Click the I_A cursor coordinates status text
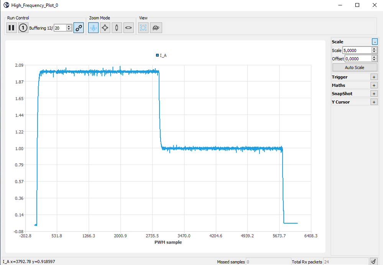Image resolution: width=383 pixels, height=265 pixels. click(29, 262)
